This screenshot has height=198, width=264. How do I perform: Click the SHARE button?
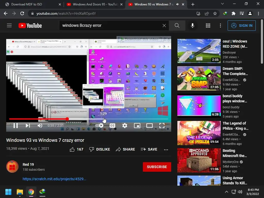point(126,149)
